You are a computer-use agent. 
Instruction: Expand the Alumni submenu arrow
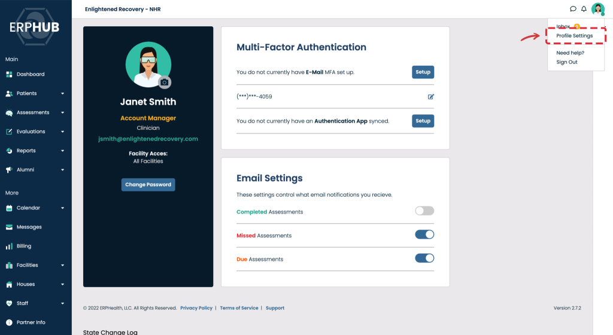click(62, 170)
